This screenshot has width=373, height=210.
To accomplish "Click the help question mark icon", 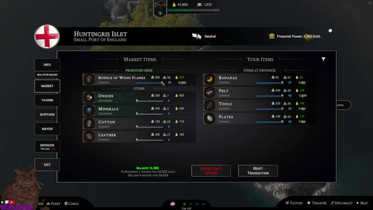I will (330, 31).
